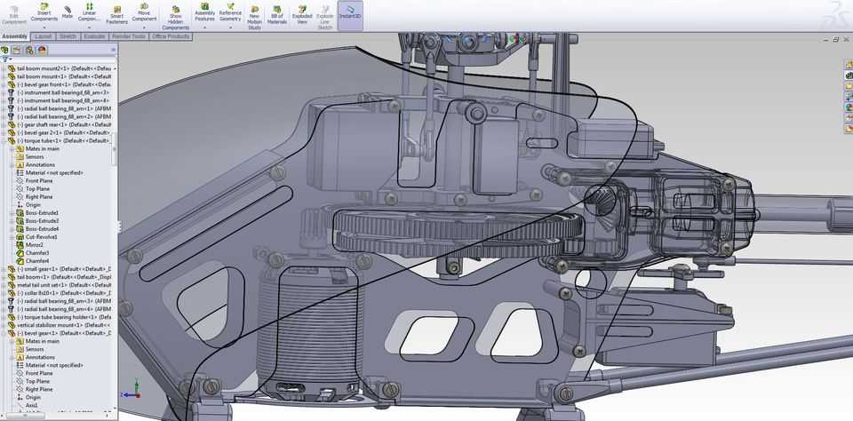Open the Design Library task pane icon
The height and width of the screenshot is (421, 853).
point(848,75)
